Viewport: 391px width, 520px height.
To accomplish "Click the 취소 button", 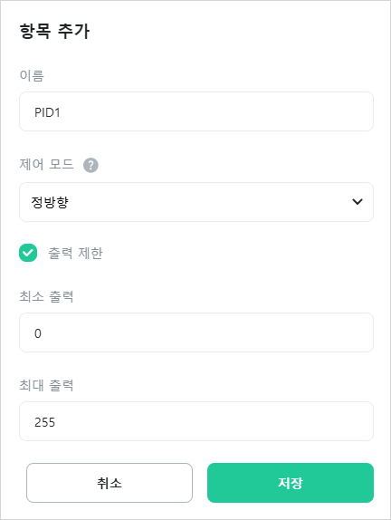I will (110, 483).
